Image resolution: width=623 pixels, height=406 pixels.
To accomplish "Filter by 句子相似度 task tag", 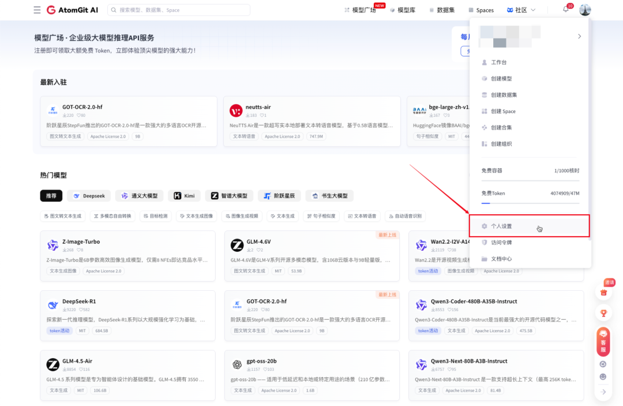I will pos(321,216).
